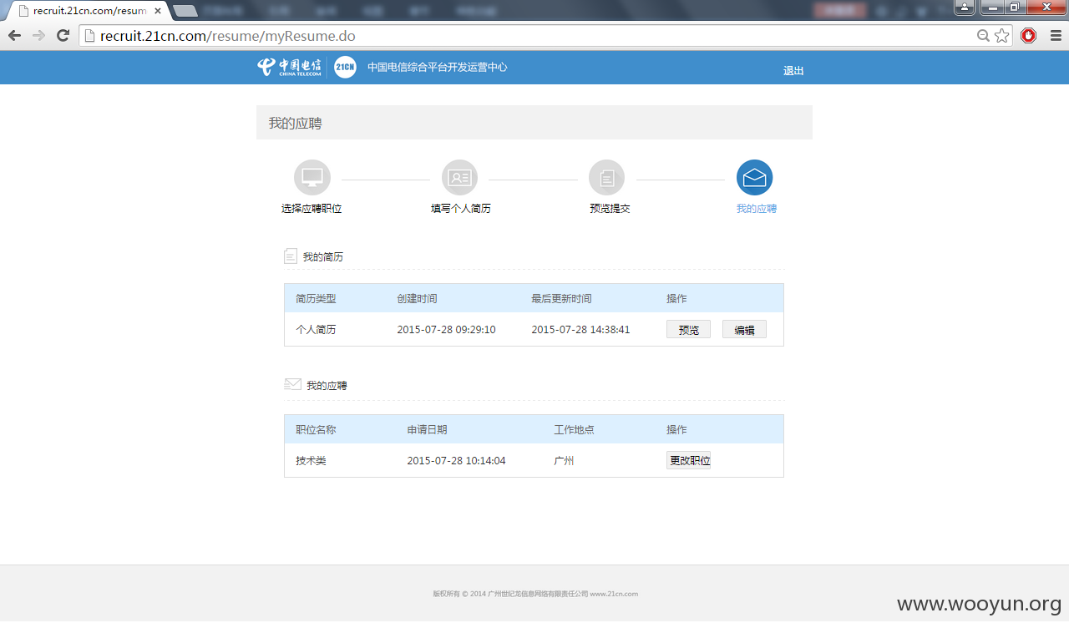Go back with the browser back arrow

[x=14, y=36]
